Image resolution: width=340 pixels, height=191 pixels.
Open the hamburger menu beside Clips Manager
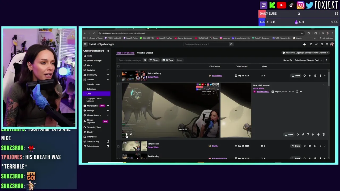pyautogui.click(x=85, y=44)
